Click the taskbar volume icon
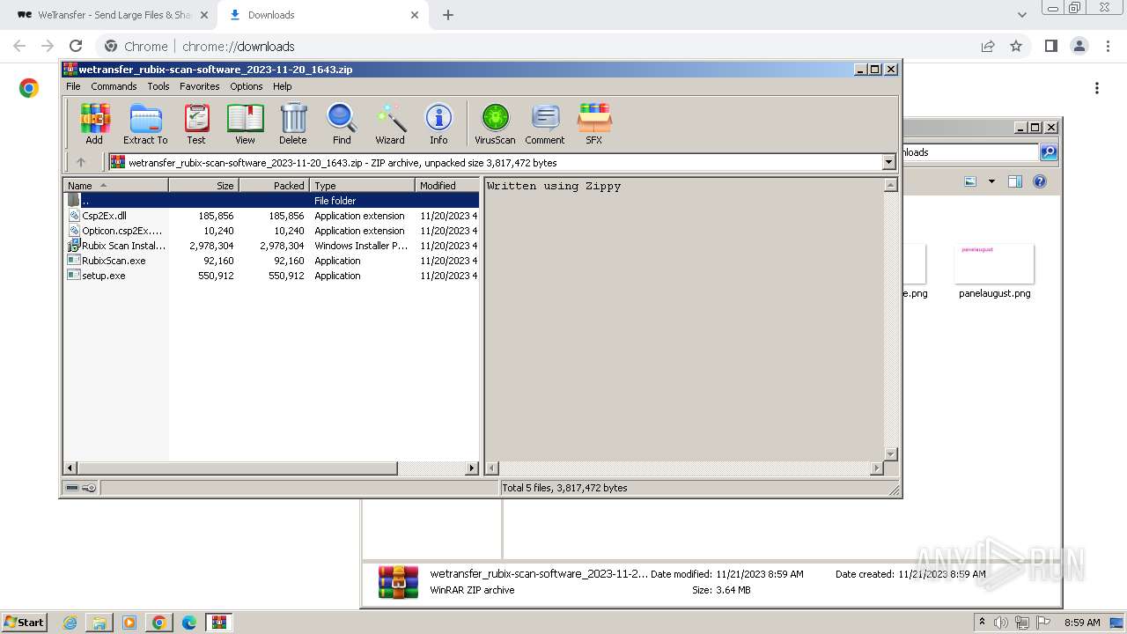The image size is (1127, 634). click(x=1001, y=623)
